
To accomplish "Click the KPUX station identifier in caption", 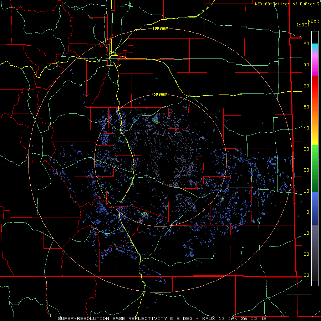I will (209, 319).
